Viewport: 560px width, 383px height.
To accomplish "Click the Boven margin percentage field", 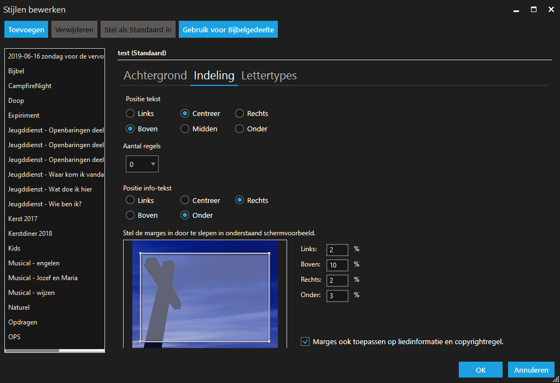I will click(x=337, y=265).
